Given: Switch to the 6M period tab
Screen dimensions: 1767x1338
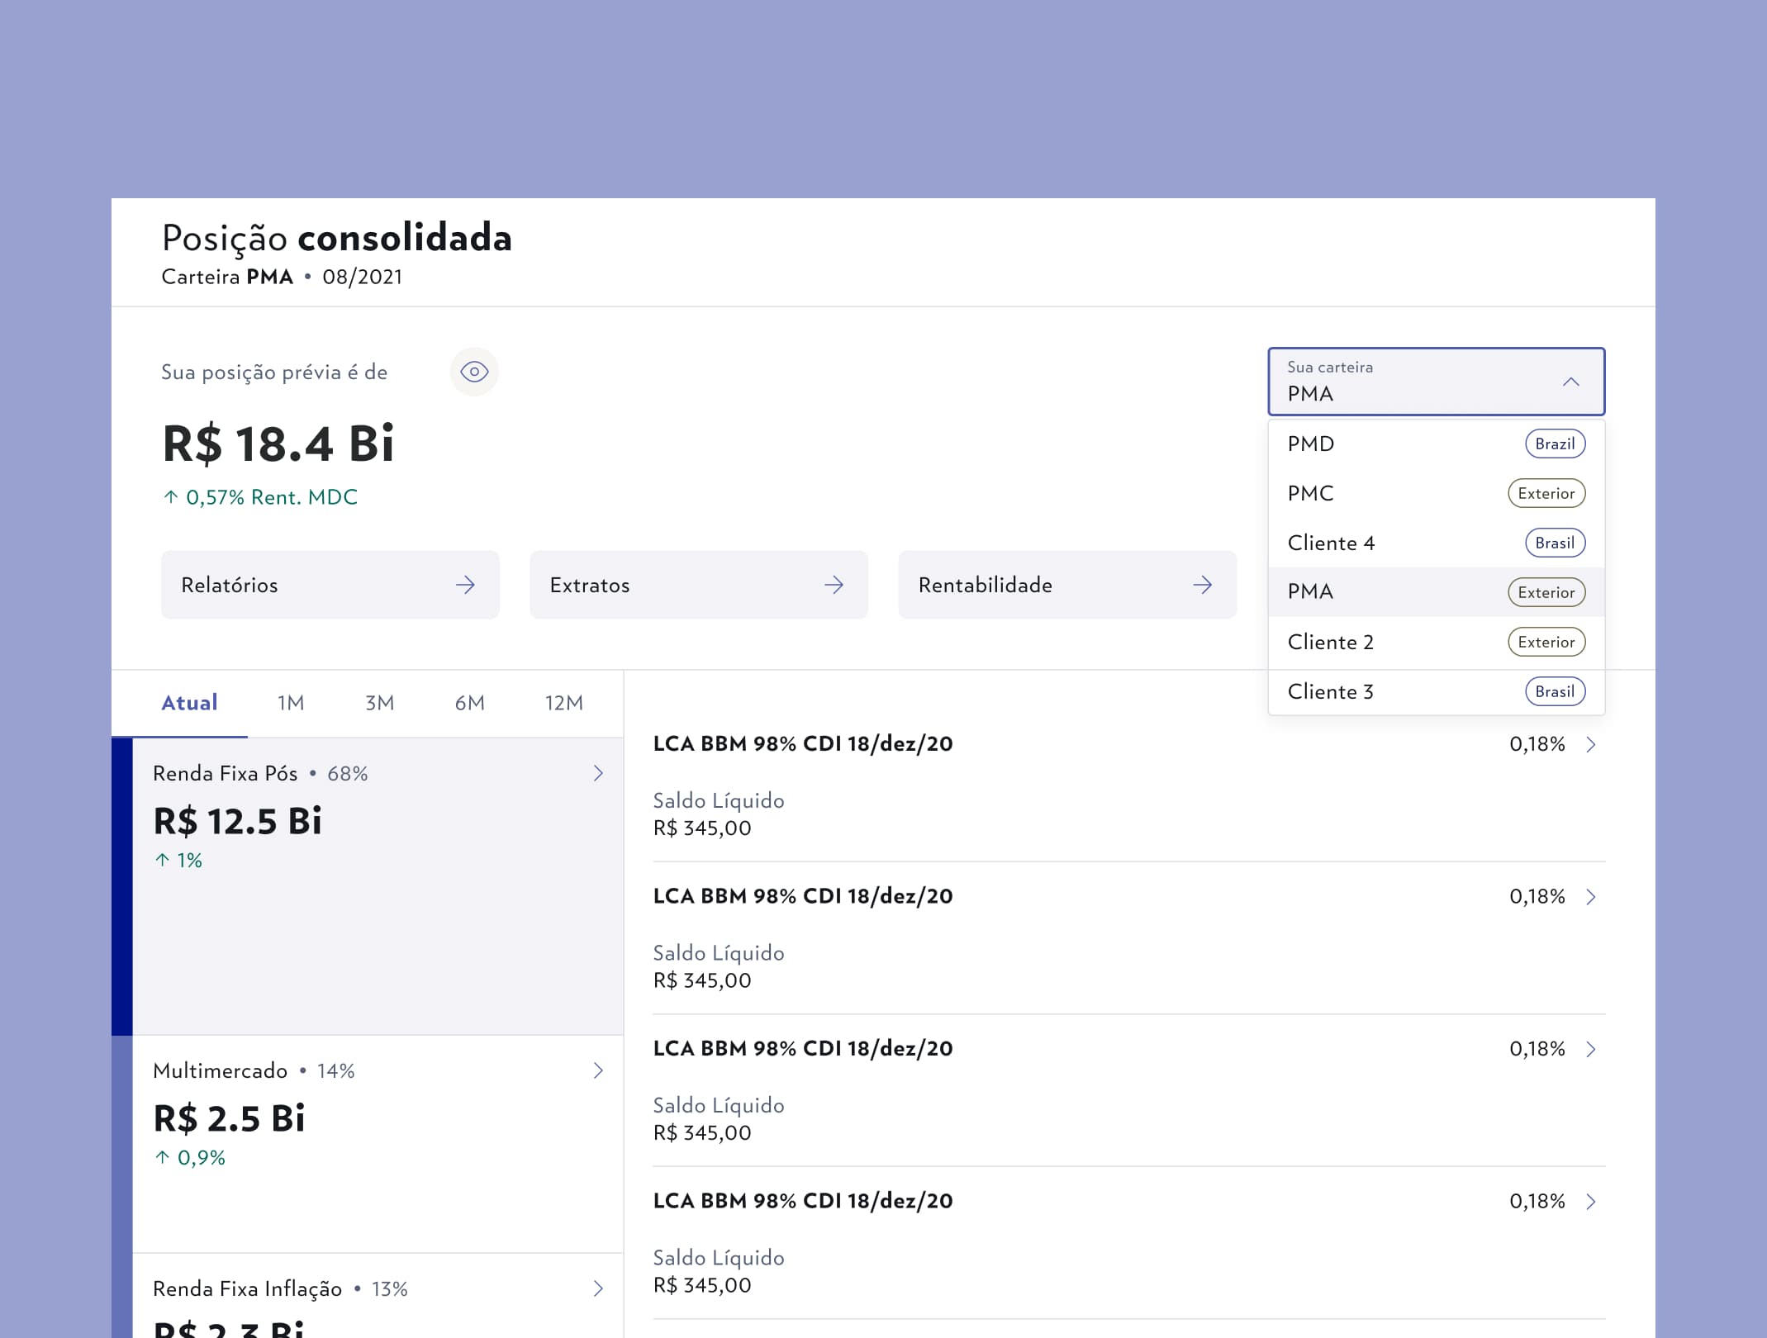Looking at the screenshot, I should [x=470, y=703].
